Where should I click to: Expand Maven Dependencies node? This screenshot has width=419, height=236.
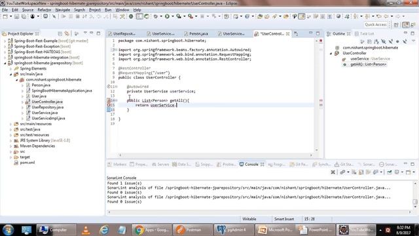coord(10,146)
